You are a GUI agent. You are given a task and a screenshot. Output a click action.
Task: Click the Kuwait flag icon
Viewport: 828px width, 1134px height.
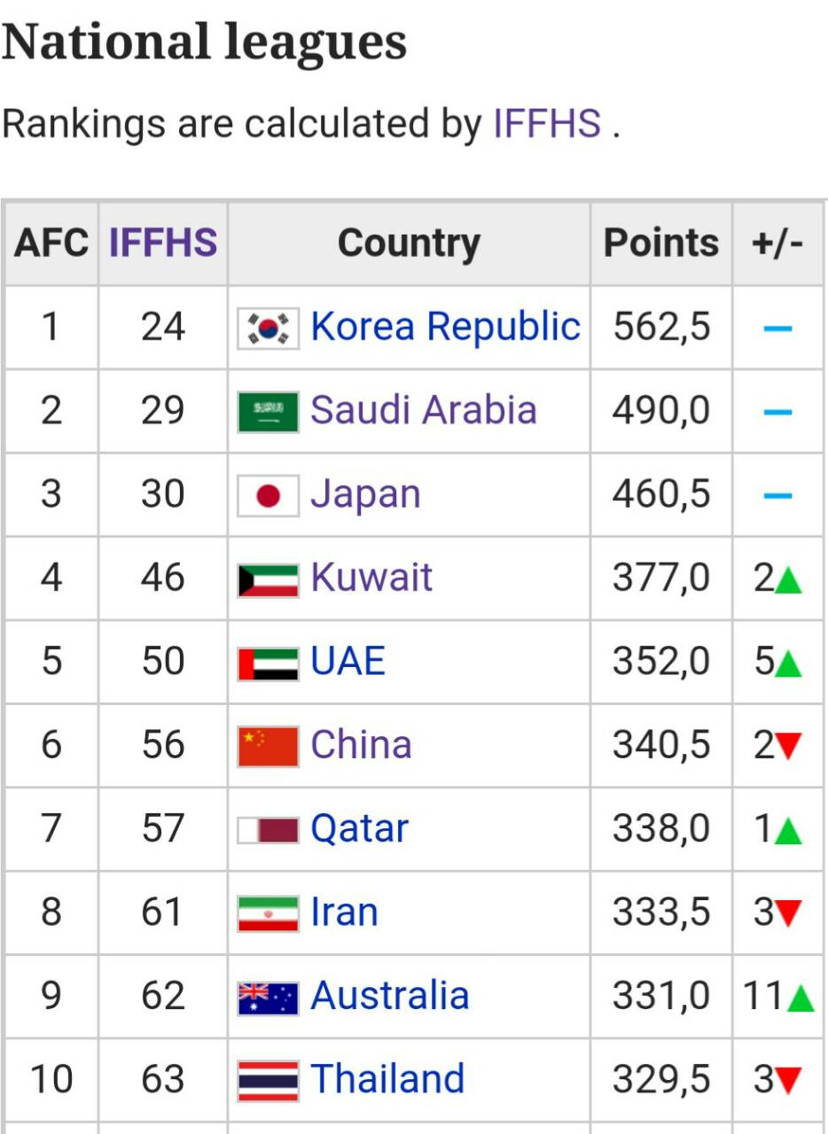[269, 579]
